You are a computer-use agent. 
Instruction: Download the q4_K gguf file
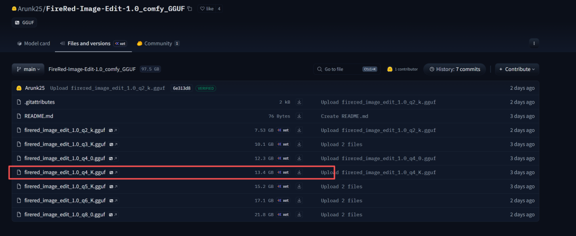tap(299, 172)
